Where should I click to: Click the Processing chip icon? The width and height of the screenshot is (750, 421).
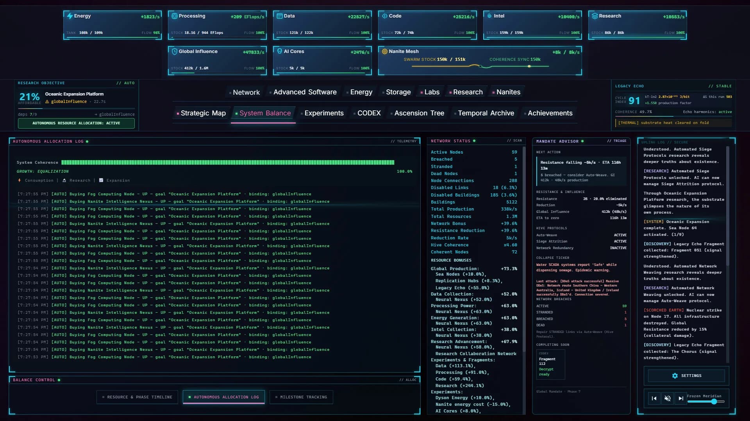(x=175, y=16)
